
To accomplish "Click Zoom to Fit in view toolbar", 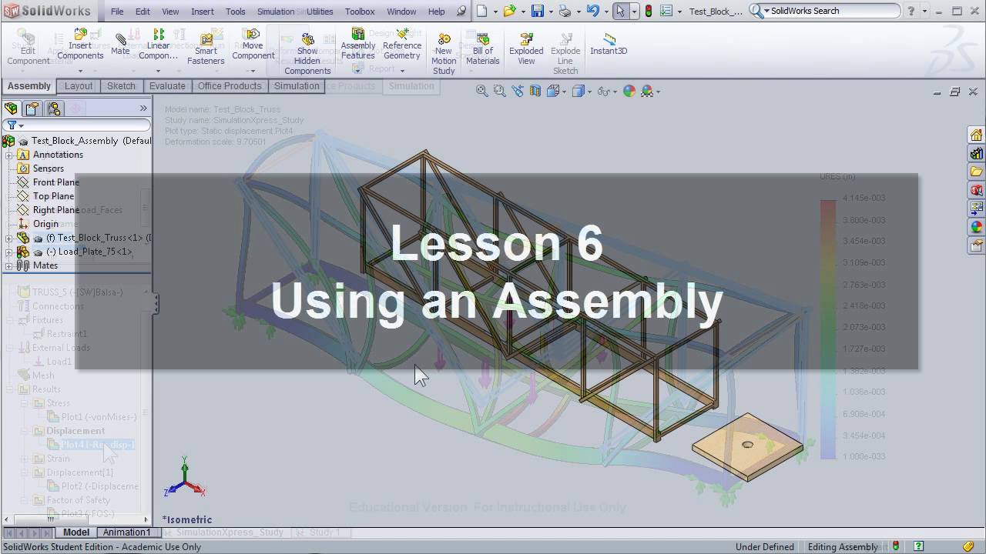I will pos(482,91).
